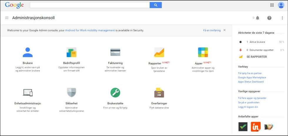
Task: Open the hamburger main menu
Action: (x=7, y=18)
